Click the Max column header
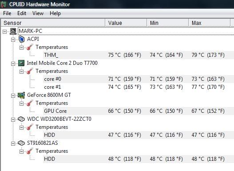234x171 pixels. click(x=210, y=23)
